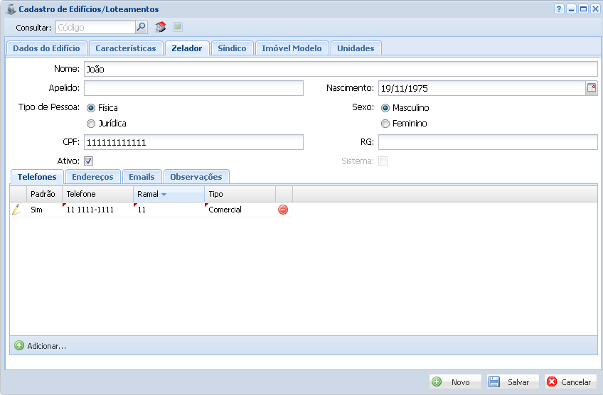Click the building icon in the title bar
Screen dimensions: 603x395
pyautogui.click(x=10, y=9)
